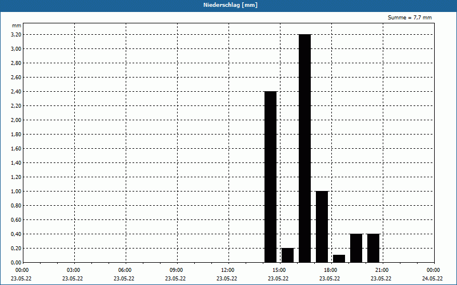Click the 2,80 y-axis label

tap(16, 63)
